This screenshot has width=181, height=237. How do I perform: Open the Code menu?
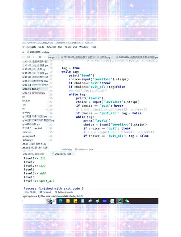[x=41, y=47]
